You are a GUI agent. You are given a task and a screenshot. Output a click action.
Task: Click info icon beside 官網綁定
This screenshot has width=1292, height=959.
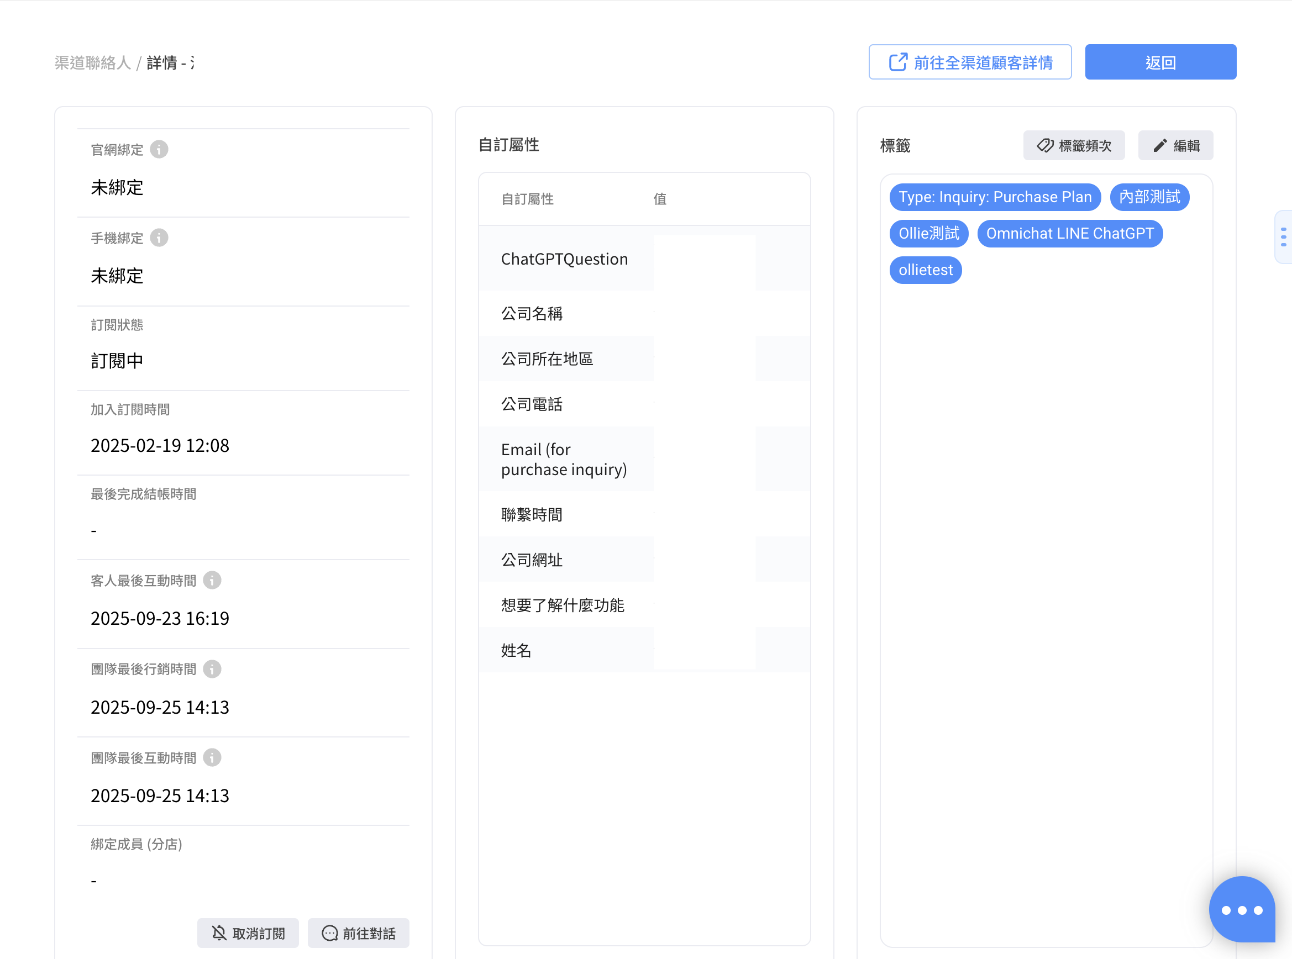coord(159,149)
